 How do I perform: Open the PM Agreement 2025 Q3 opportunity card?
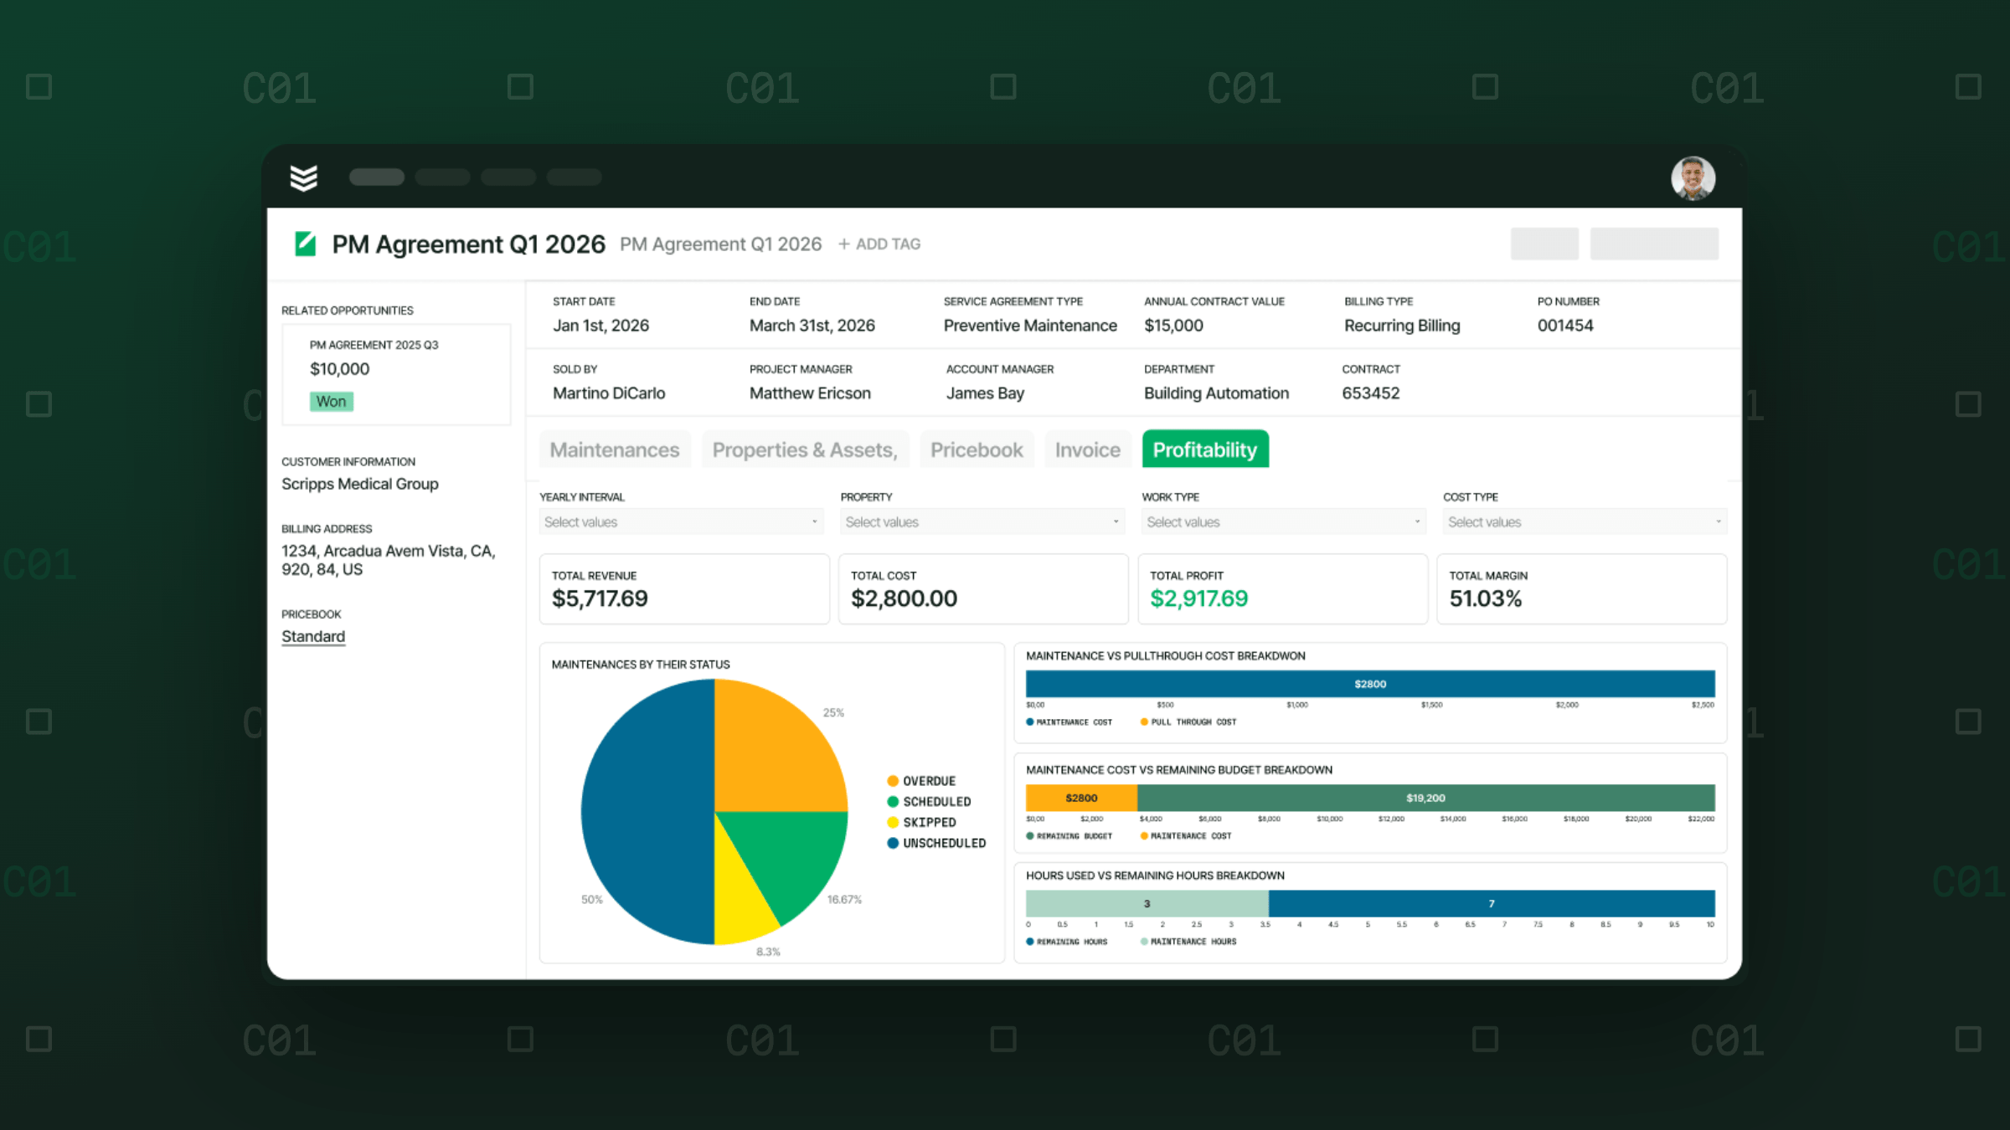coord(396,374)
